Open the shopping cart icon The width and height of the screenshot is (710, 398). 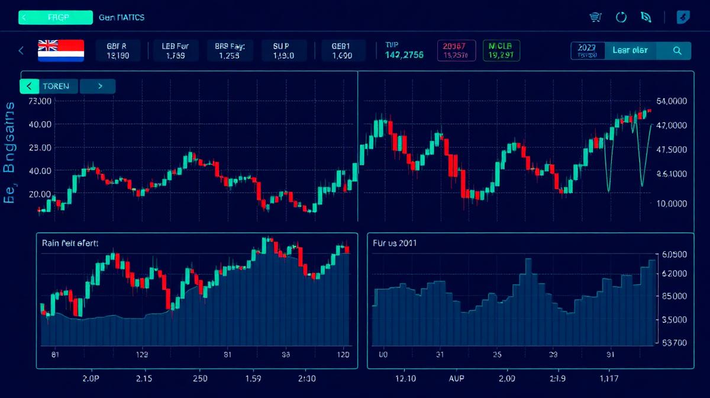596,17
